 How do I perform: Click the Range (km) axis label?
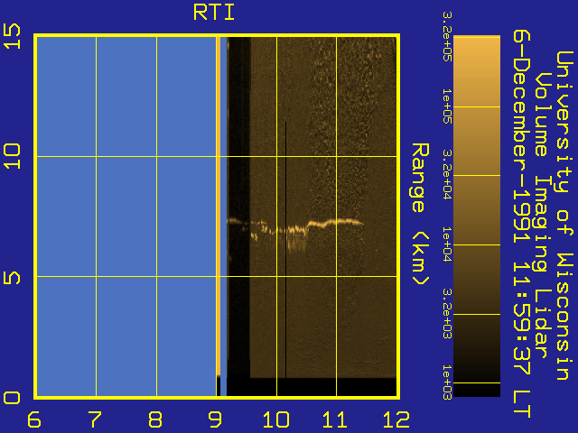[x=420, y=214]
